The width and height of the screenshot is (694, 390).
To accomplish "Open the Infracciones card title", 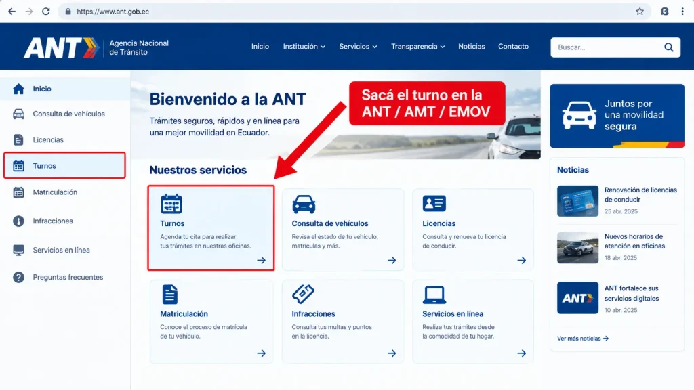I will [313, 314].
